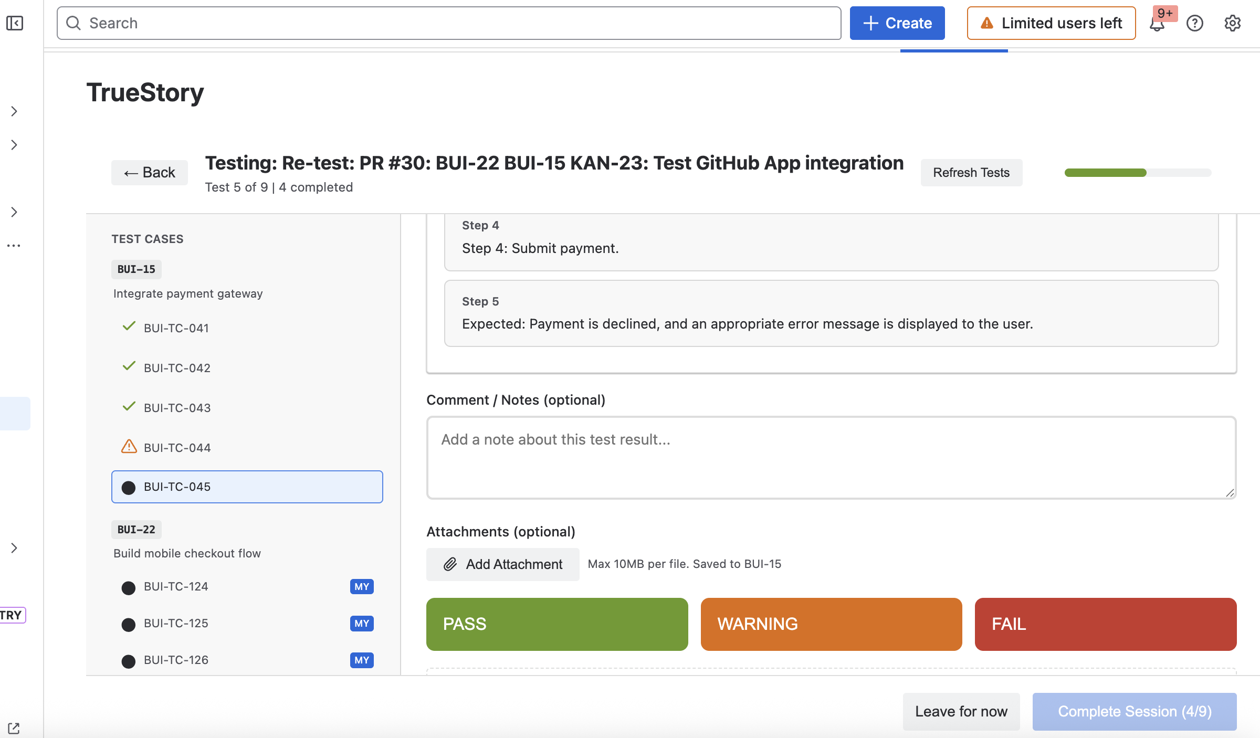Go Back to the previous page
Viewport: 1260px width, 738px height.
coord(150,173)
